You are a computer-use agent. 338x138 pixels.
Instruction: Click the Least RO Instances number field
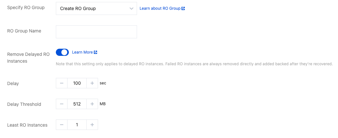pos(77,125)
